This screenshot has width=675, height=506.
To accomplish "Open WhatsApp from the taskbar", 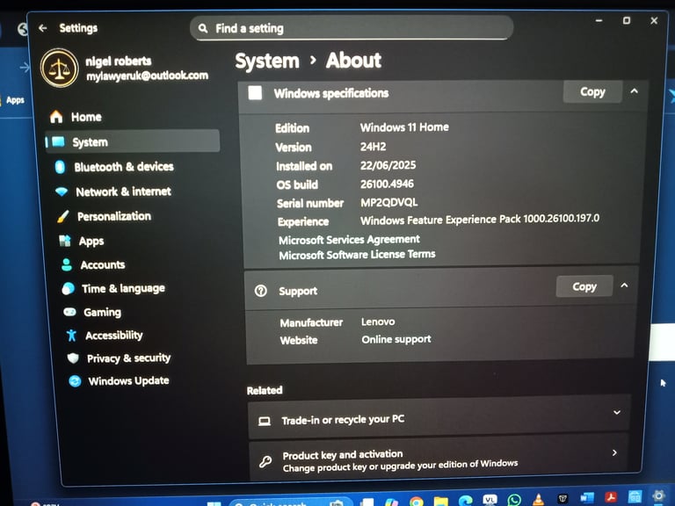I will [514, 500].
